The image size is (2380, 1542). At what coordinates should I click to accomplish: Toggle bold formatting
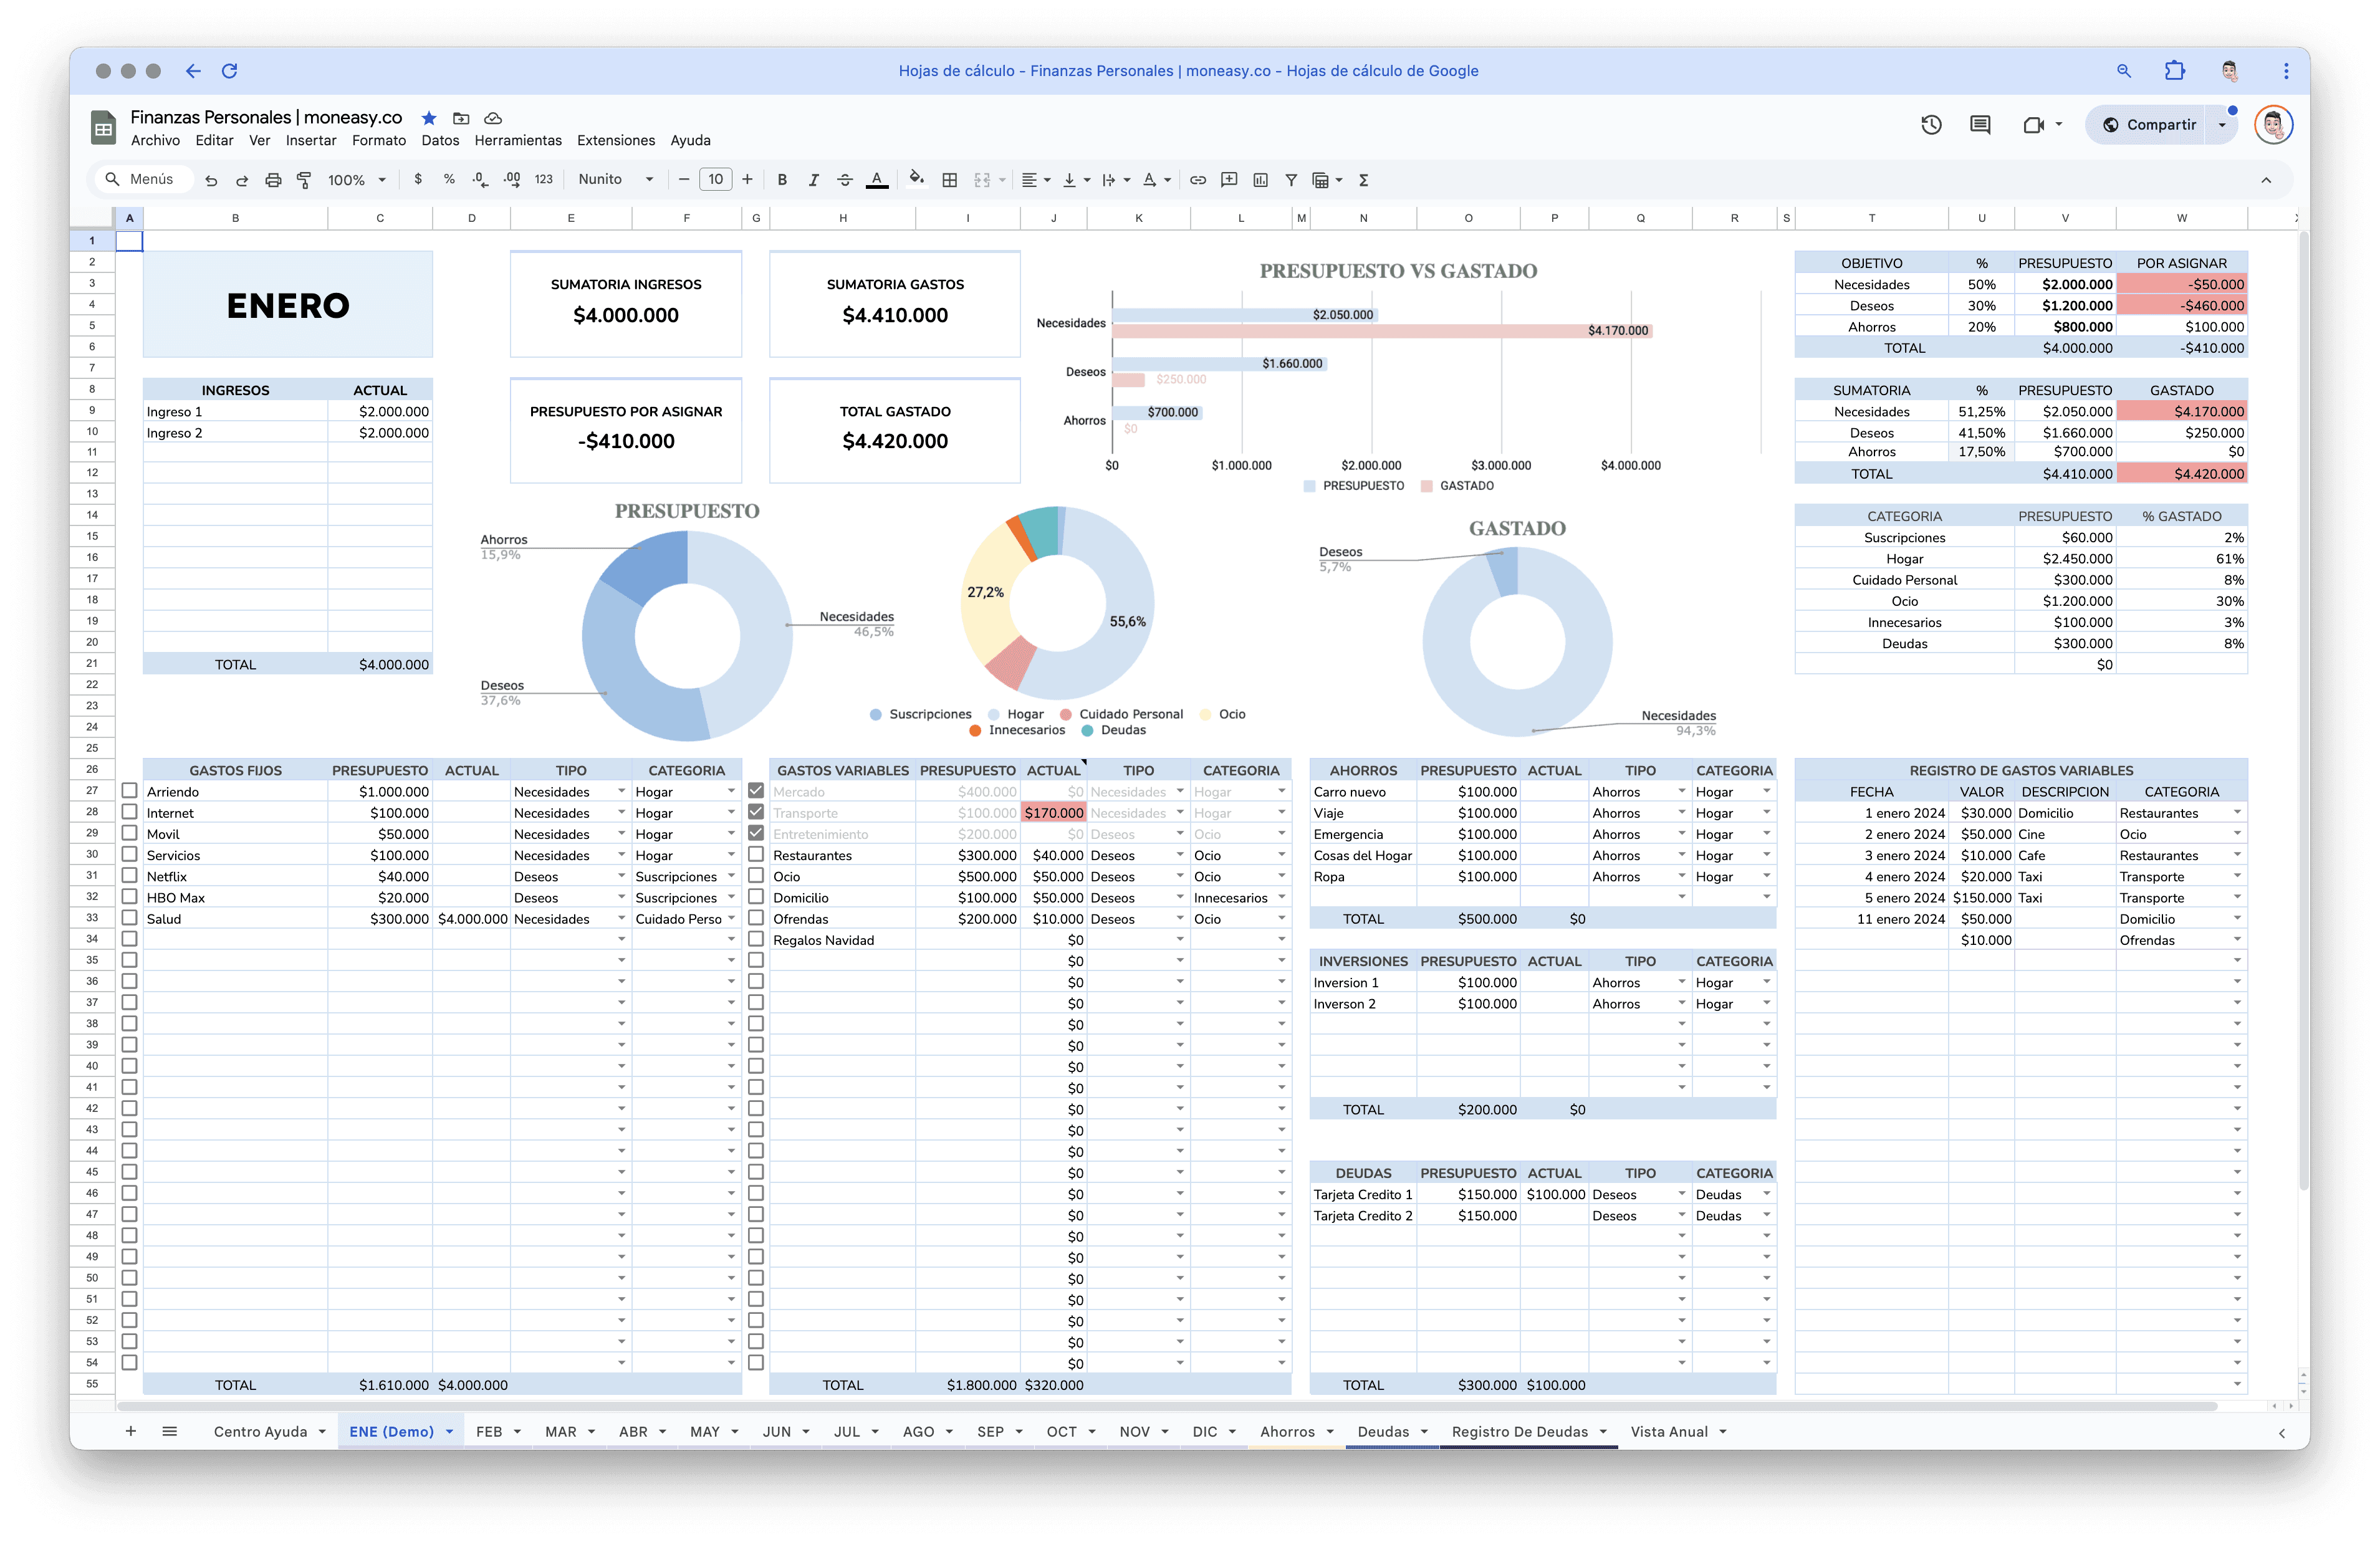[782, 180]
